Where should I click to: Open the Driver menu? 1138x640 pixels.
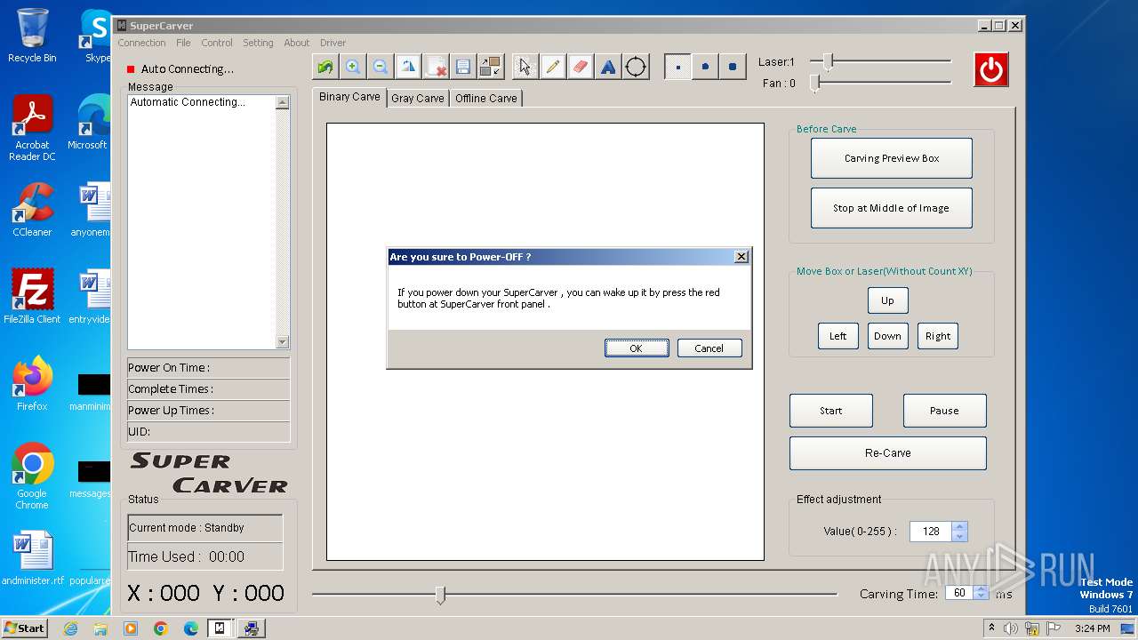coord(333,43)
